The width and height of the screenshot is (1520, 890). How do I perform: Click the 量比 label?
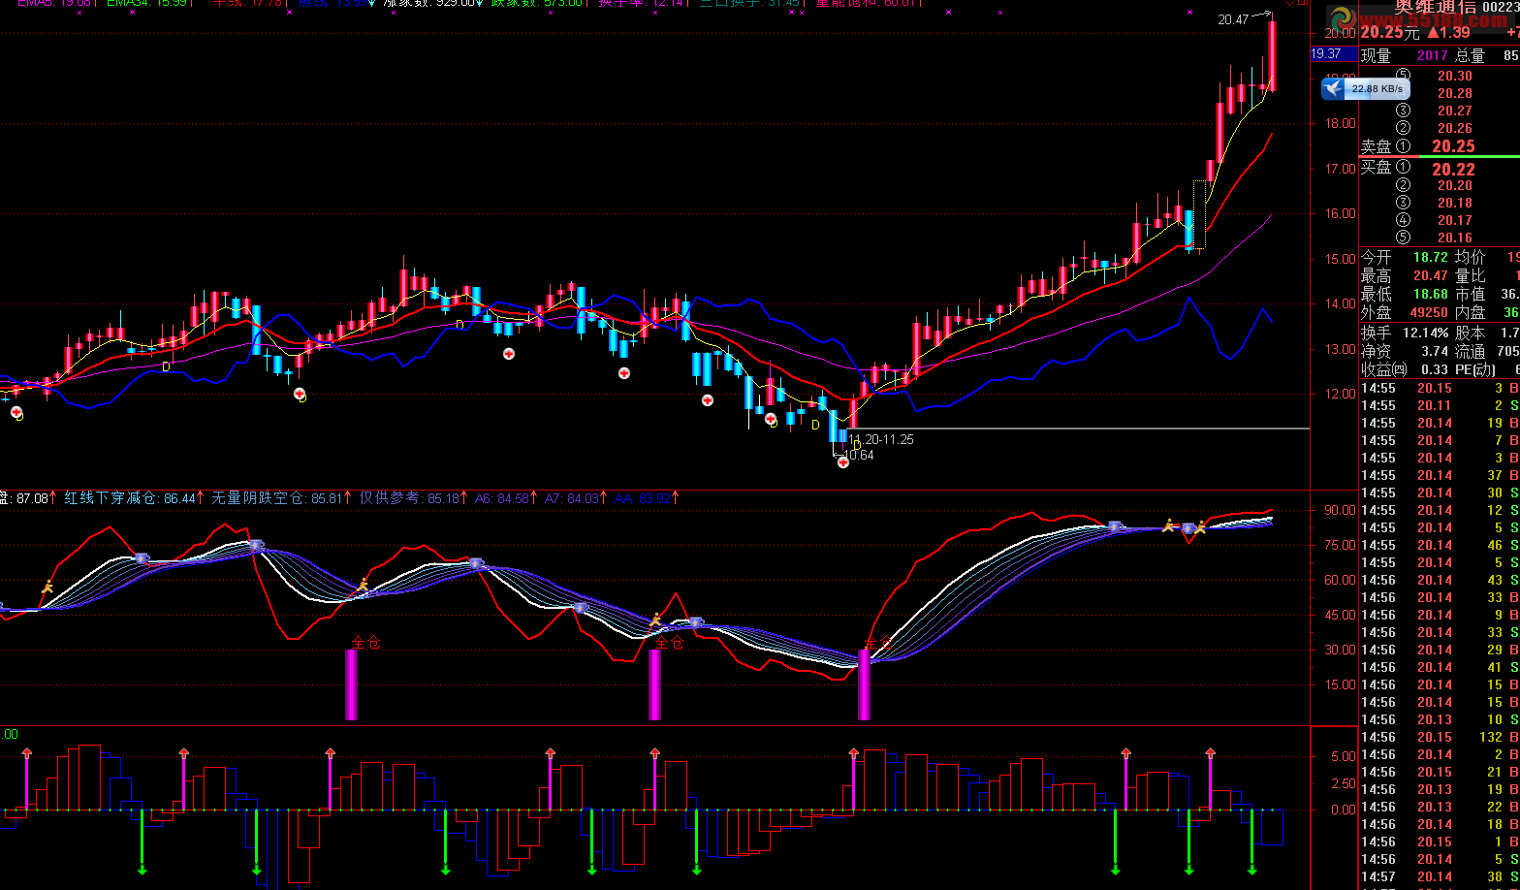[x=1471, y=276]
